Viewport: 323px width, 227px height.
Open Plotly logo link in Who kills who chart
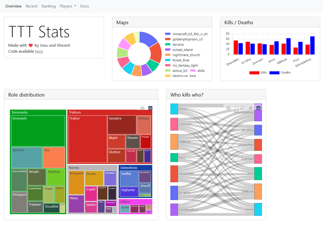[x=258, y=108]
